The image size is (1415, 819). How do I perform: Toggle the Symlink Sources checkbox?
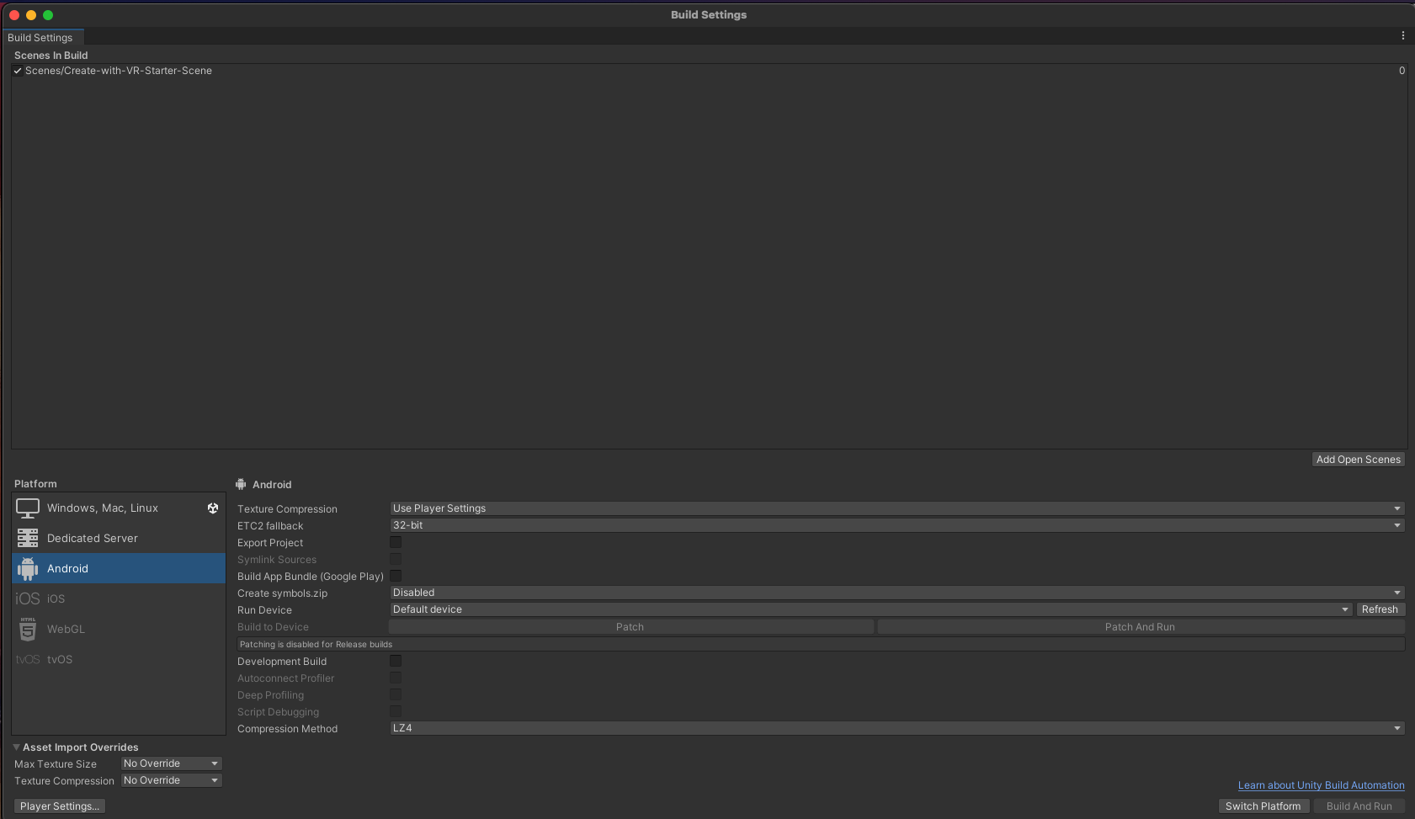tap(396, 560)
